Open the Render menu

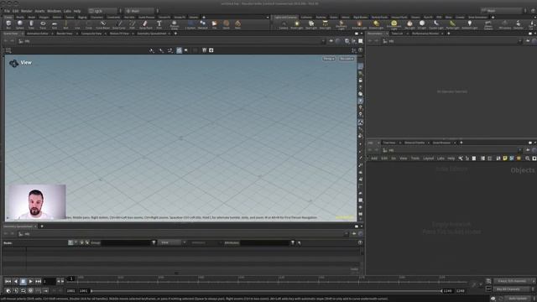point(26,11)
